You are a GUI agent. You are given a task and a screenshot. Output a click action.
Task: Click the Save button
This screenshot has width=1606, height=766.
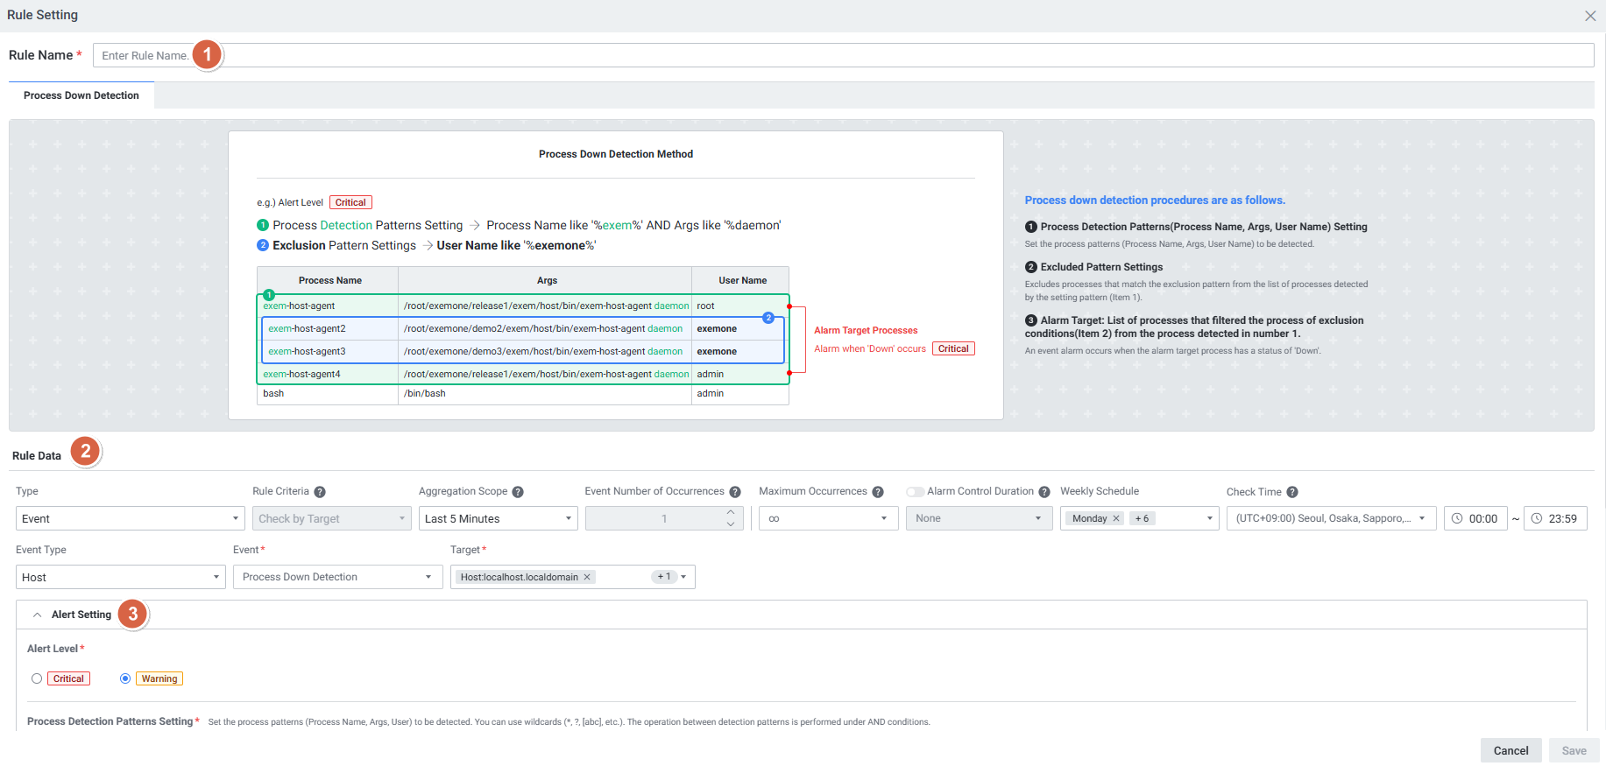coord(1574,750)
